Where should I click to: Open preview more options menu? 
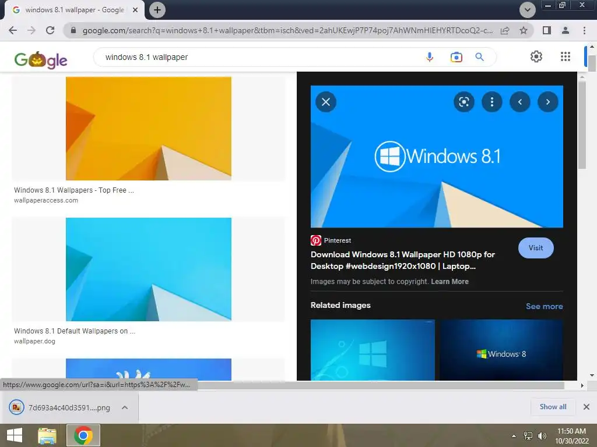492,102
